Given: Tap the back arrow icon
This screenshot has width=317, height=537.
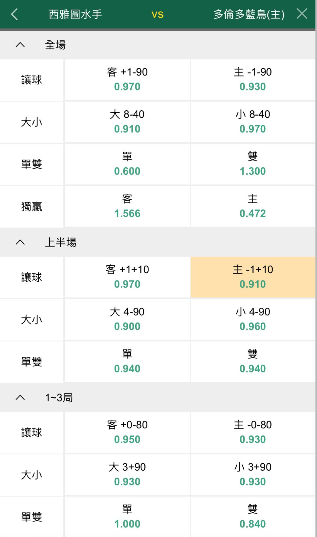Looking at the screenshot, I should 14,14.
